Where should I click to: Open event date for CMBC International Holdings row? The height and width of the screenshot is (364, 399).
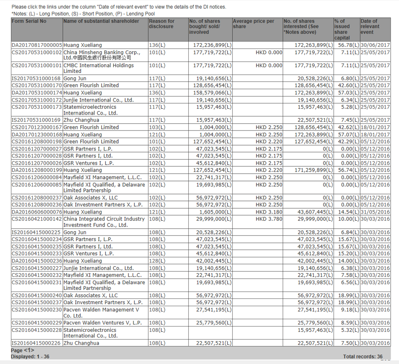pyautogui.click(x=375, y=65)
